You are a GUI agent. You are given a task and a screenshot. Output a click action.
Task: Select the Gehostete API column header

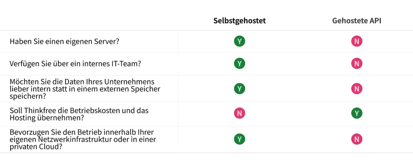tap(357, 21)
